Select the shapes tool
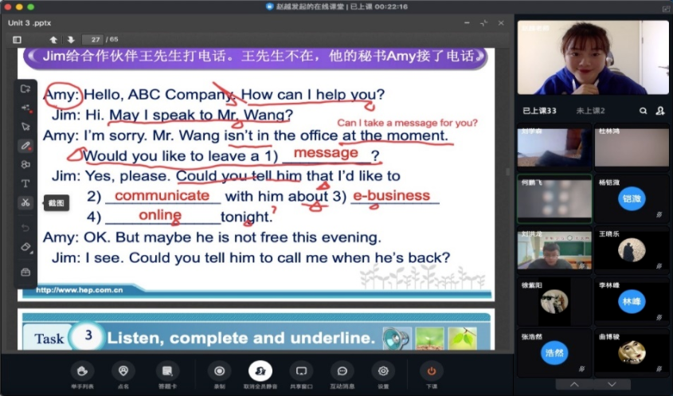 pyautogui.click(x=25, y=164)
